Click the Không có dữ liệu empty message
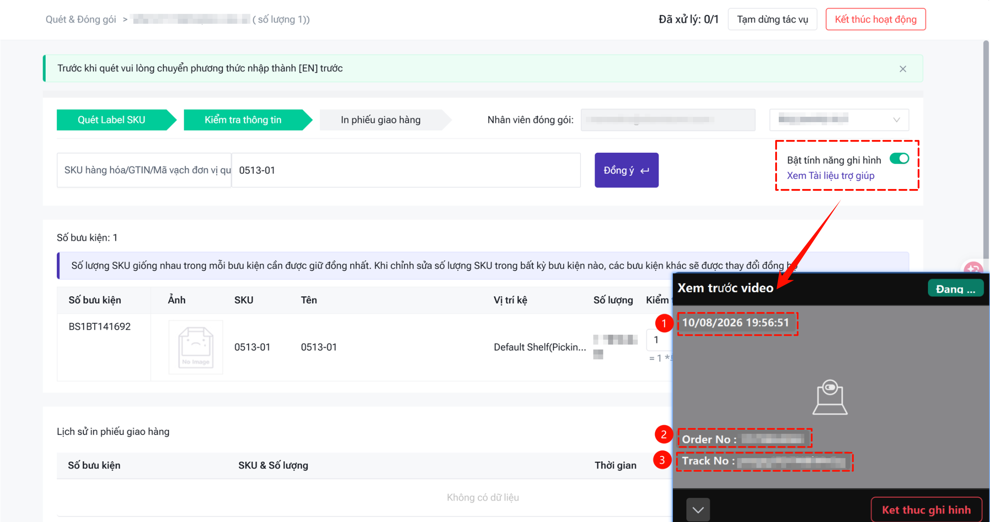 click(483, 497)
